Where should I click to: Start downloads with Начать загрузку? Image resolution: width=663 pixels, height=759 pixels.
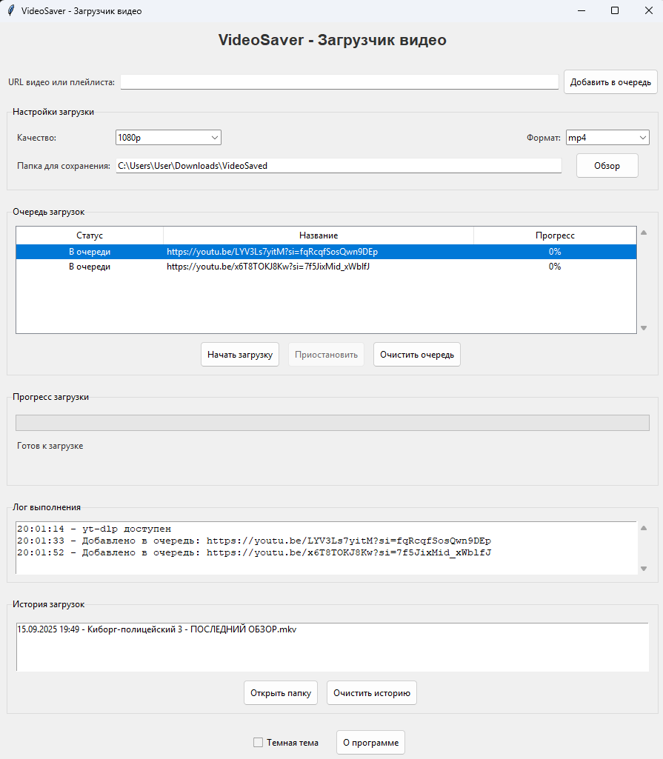tap(239, 355)
